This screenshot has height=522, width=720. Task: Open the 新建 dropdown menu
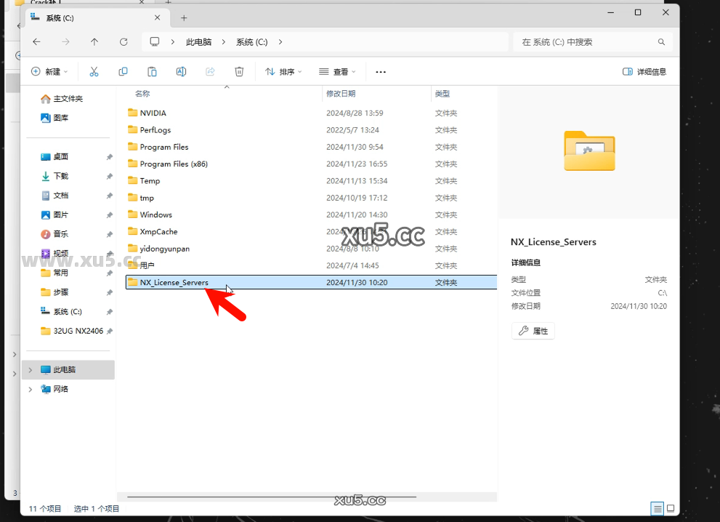(x=49, y=71)
